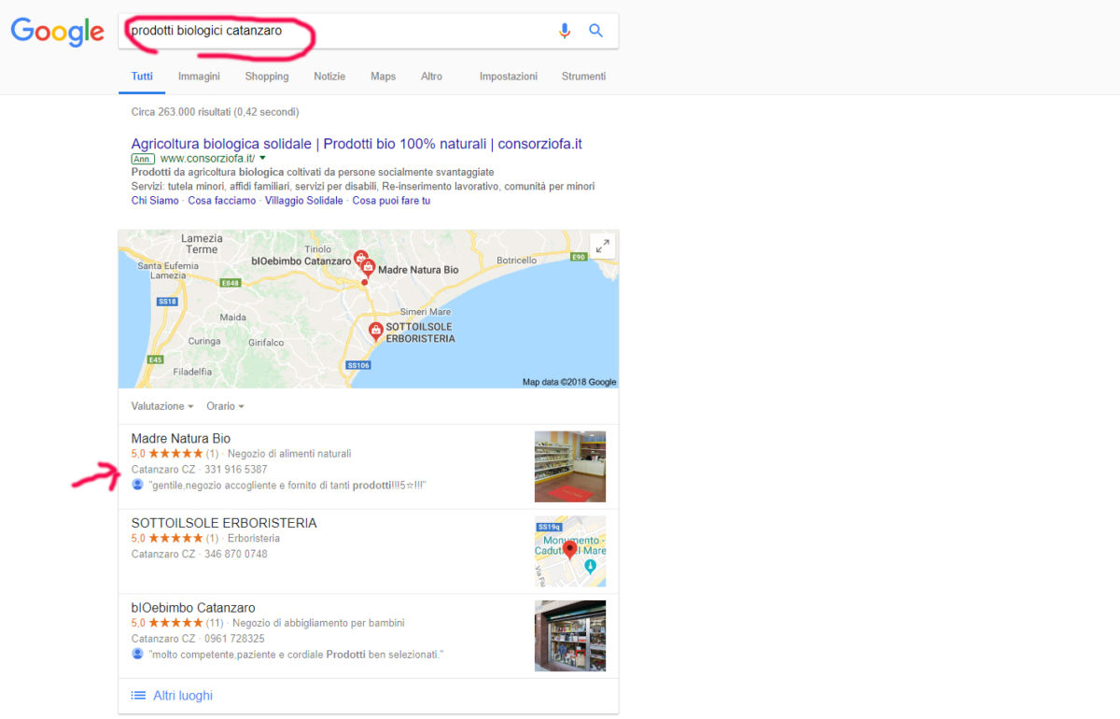Expand the map to full view
Screen dimensions: 1120x719
click(x=603, y=247)
